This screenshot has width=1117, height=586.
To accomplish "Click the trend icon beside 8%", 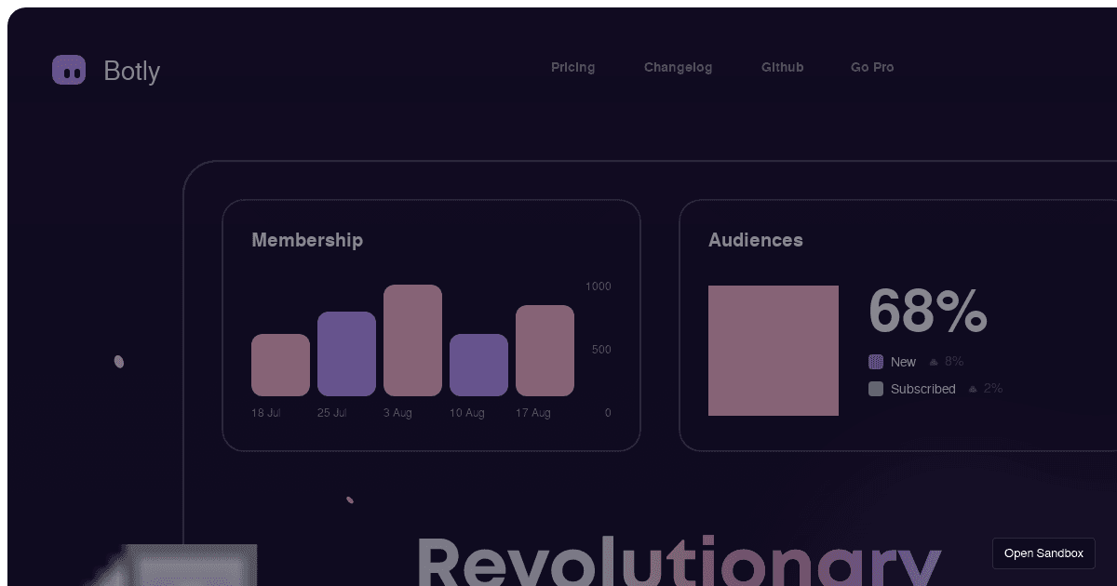I will (935, 361).
